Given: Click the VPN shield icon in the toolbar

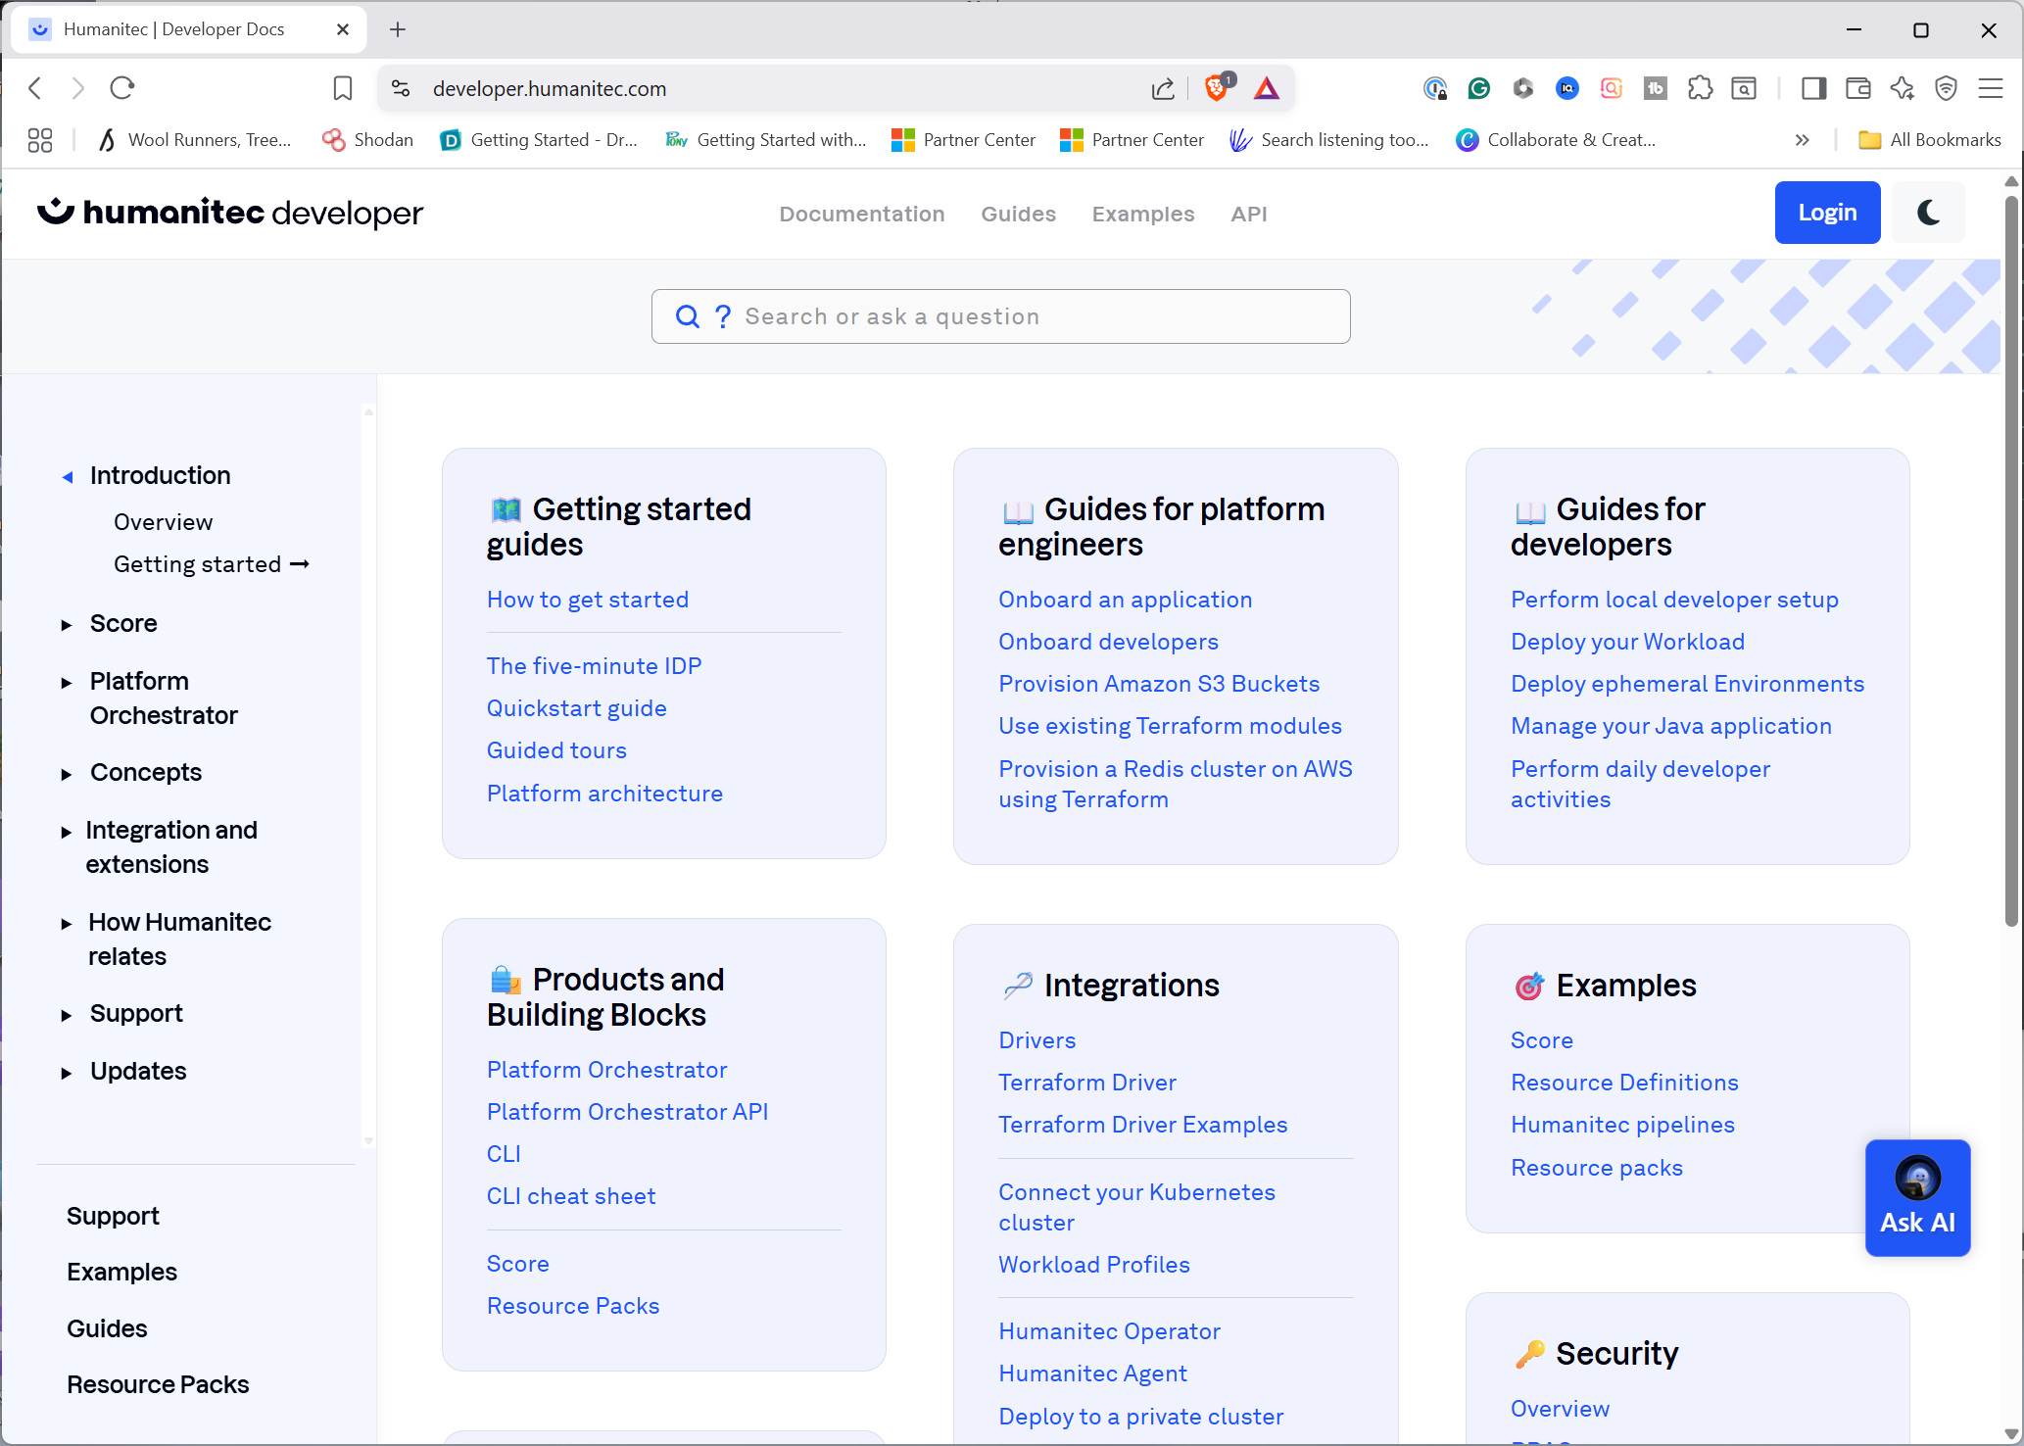Looking at the screenshot, I should [x=1946, y=88].
